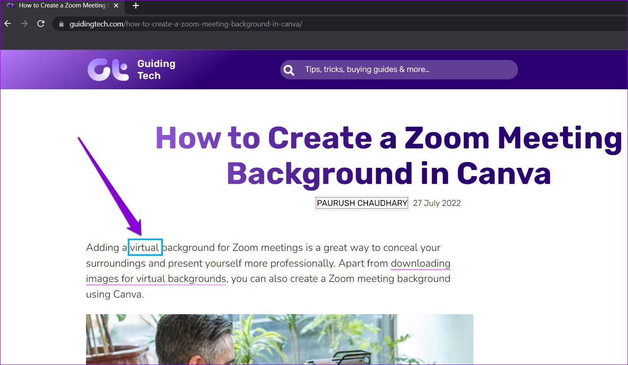Click the Guiding Tech site name text
Image resolution: width=628 pixels, height=365 pixels.
[156, 69]
